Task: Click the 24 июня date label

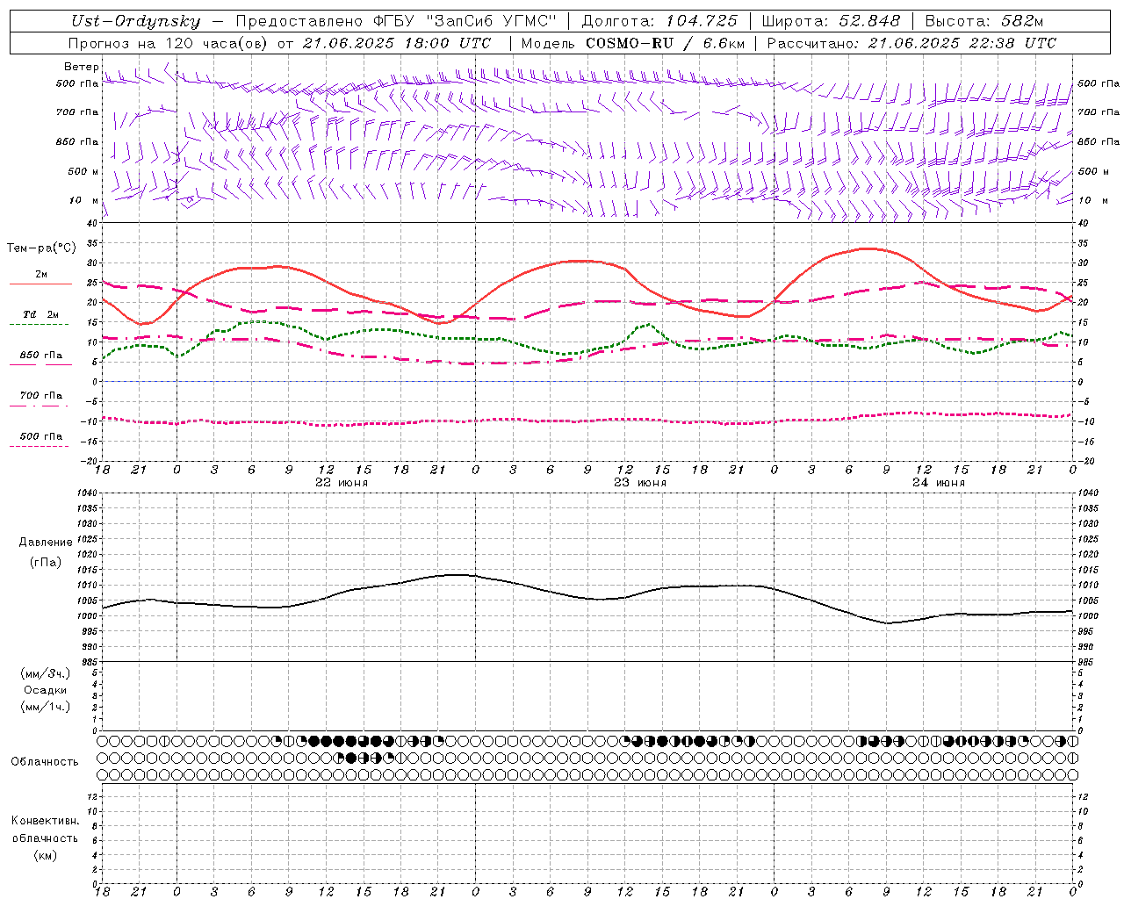Action: 939,483
